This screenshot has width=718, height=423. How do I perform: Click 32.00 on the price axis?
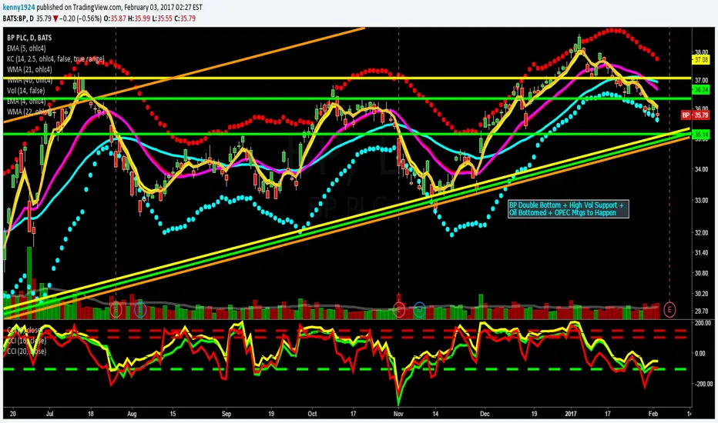pyautogui.click(x=702, y=232)
